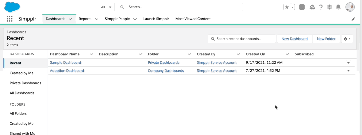Open Simpplr Service Account for Adoption Dashboard
The width and height of the screenshot is (362, 135).
pos(217,71)
